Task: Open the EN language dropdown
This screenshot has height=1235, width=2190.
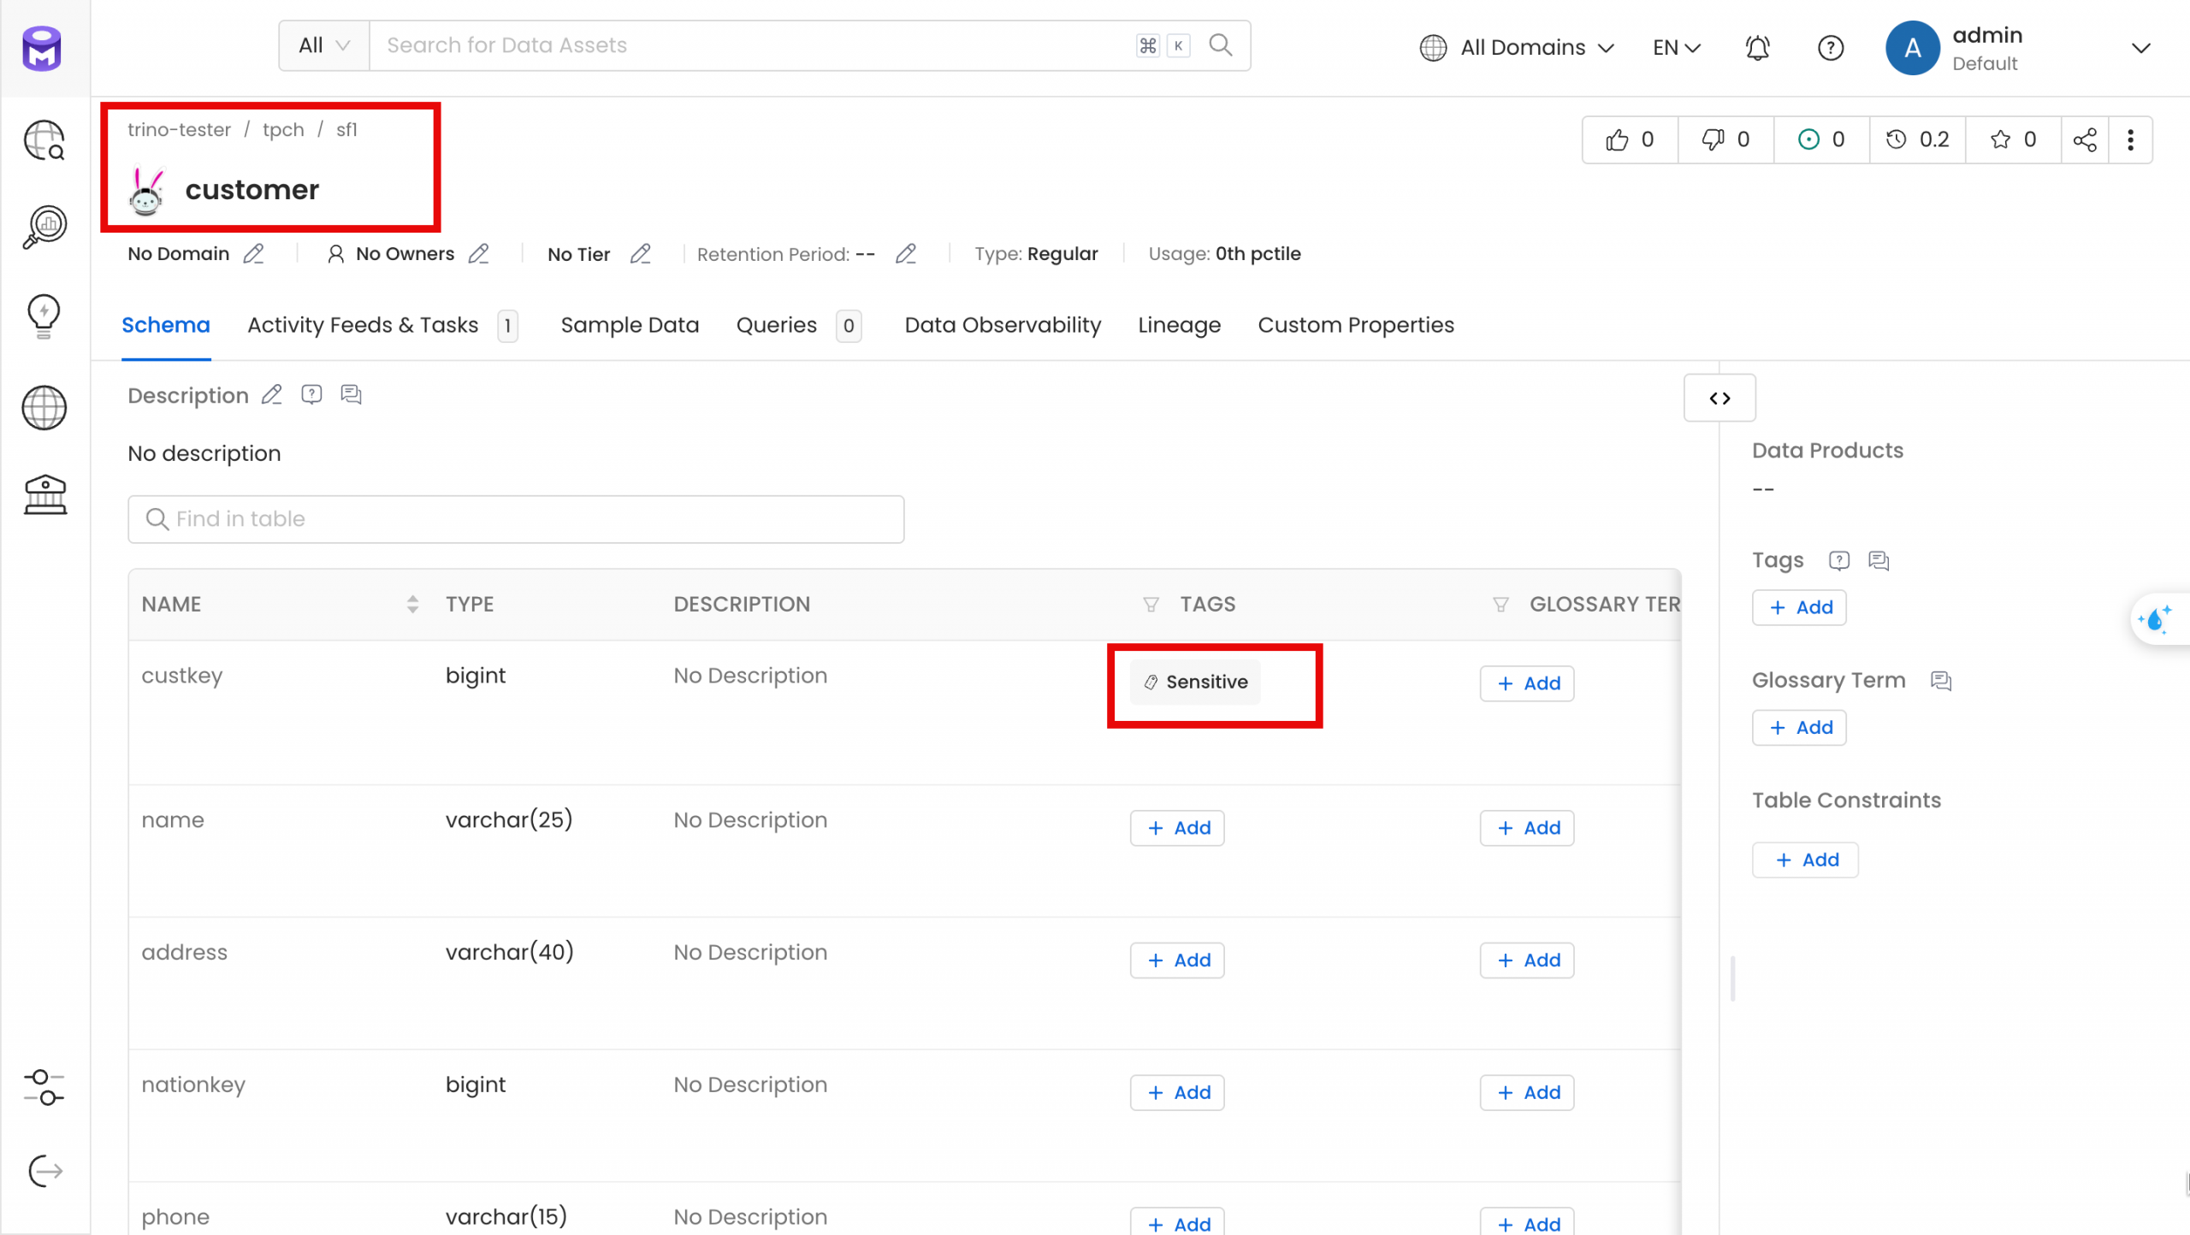Action: pos(1676,48)
